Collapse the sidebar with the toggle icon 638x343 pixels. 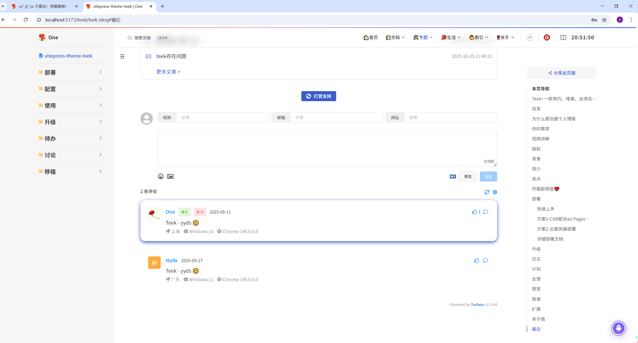tap(122, 56)
